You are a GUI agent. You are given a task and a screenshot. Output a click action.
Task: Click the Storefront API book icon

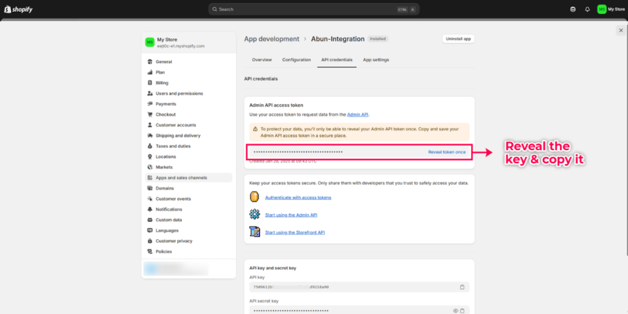point(255,232)
